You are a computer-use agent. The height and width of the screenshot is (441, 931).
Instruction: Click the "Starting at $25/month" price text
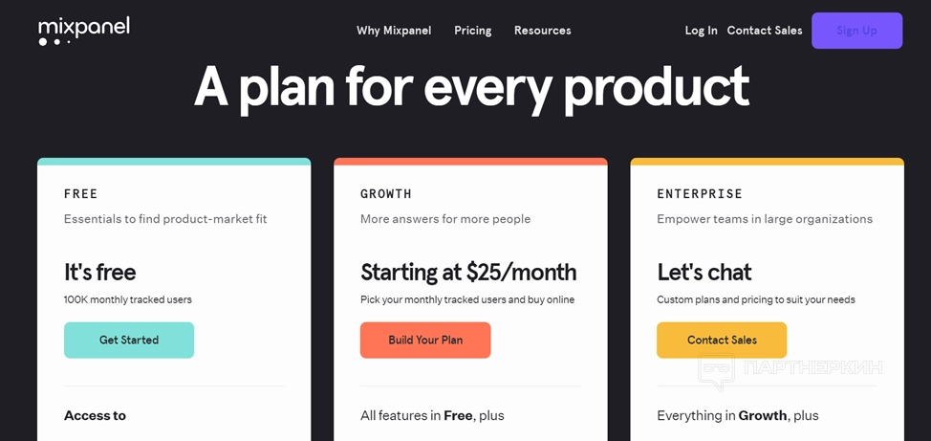click(x=468, y=272)
